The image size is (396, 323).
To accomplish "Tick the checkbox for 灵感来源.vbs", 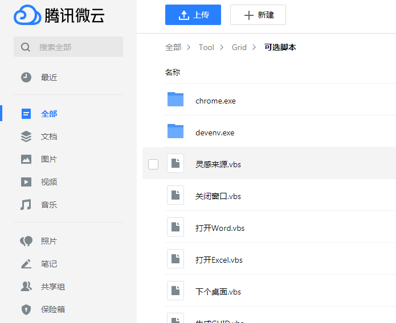I will click(x=153, y=164).
